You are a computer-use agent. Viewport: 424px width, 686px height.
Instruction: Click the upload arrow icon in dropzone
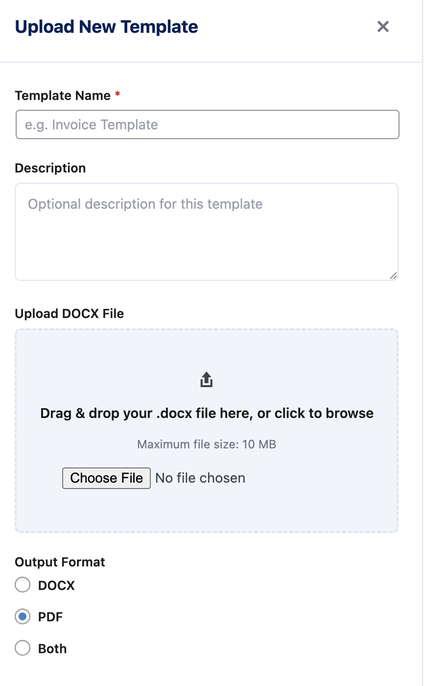(x=206, y=379)
